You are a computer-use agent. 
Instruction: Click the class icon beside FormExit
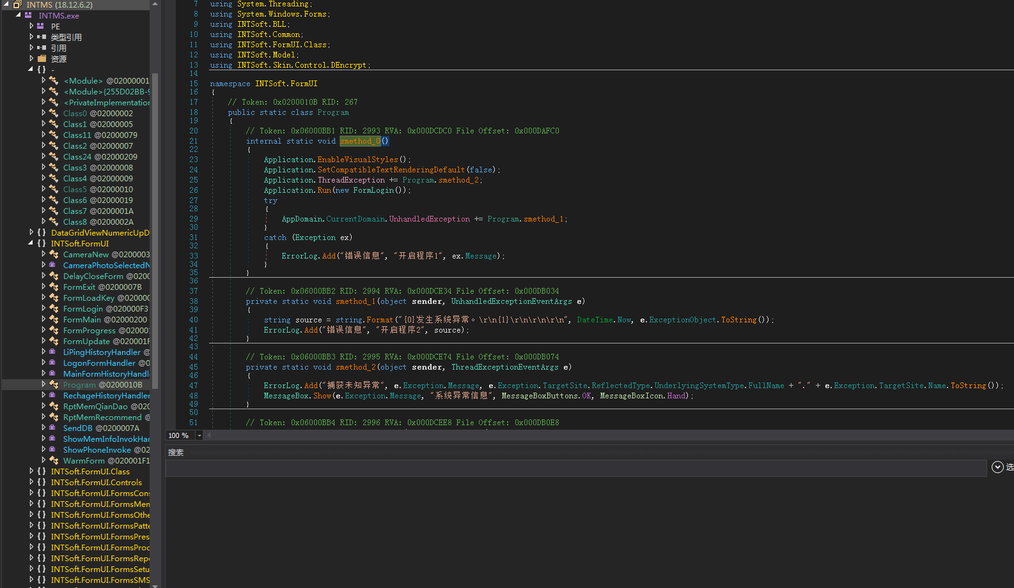coord(54,287)
